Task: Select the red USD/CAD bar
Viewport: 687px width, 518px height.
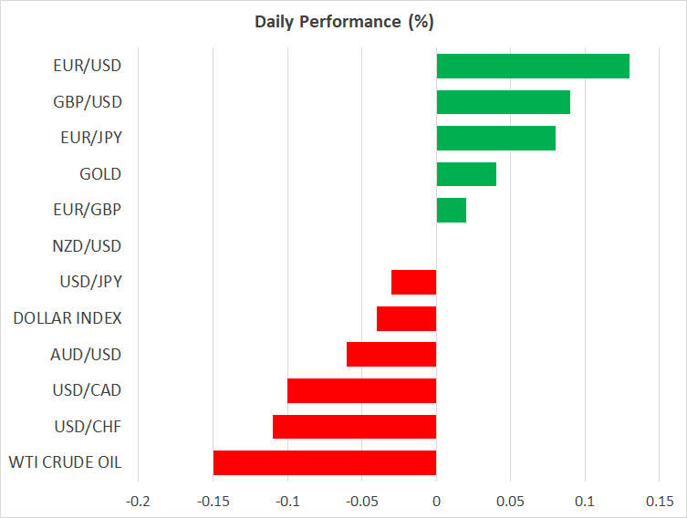Action: click(x=361, y=390)
